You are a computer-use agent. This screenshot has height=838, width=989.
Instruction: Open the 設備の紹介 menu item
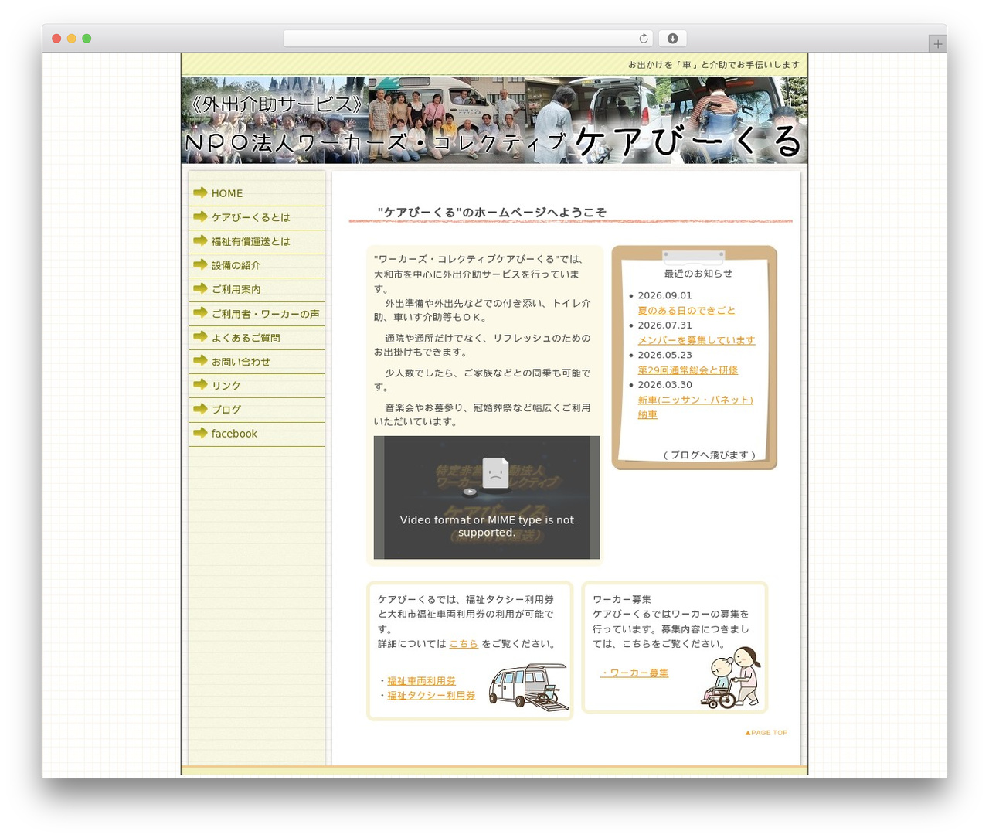pyautogui.click(x=257, y=265)
